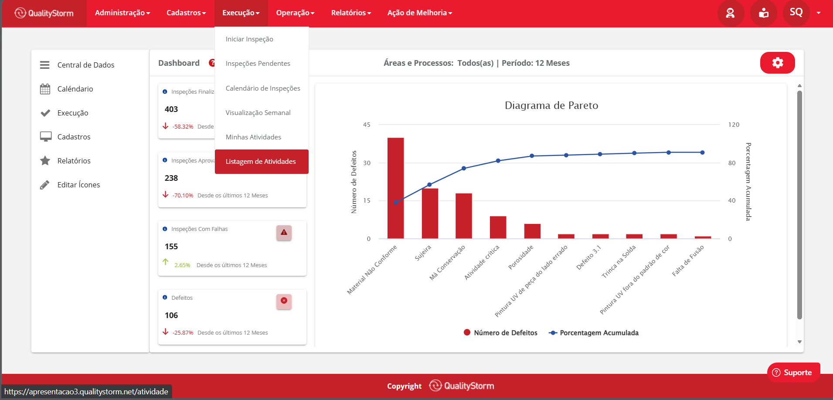Choose Calendário de Inspeções
833x400 pixels.
coord(262,88)
